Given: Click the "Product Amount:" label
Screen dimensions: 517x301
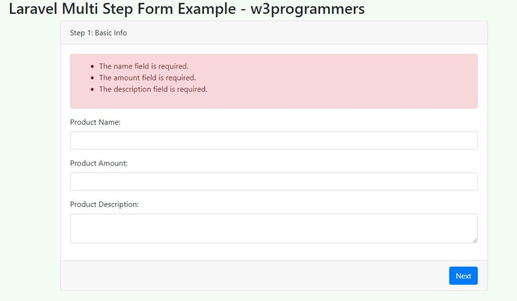Looking at the screenshot, I should point(99,163).
